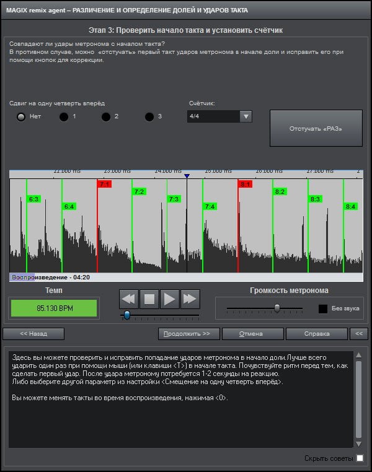372x472 pixels.
Task: Click the 8:4 beat marker
Action: (x=350, y=206)
